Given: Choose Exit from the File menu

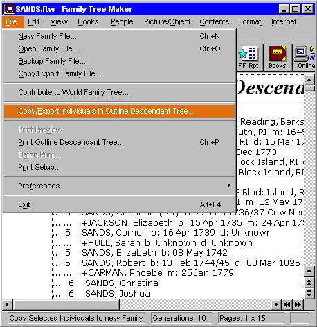Looking at the screenshot, I should [119, 204].
